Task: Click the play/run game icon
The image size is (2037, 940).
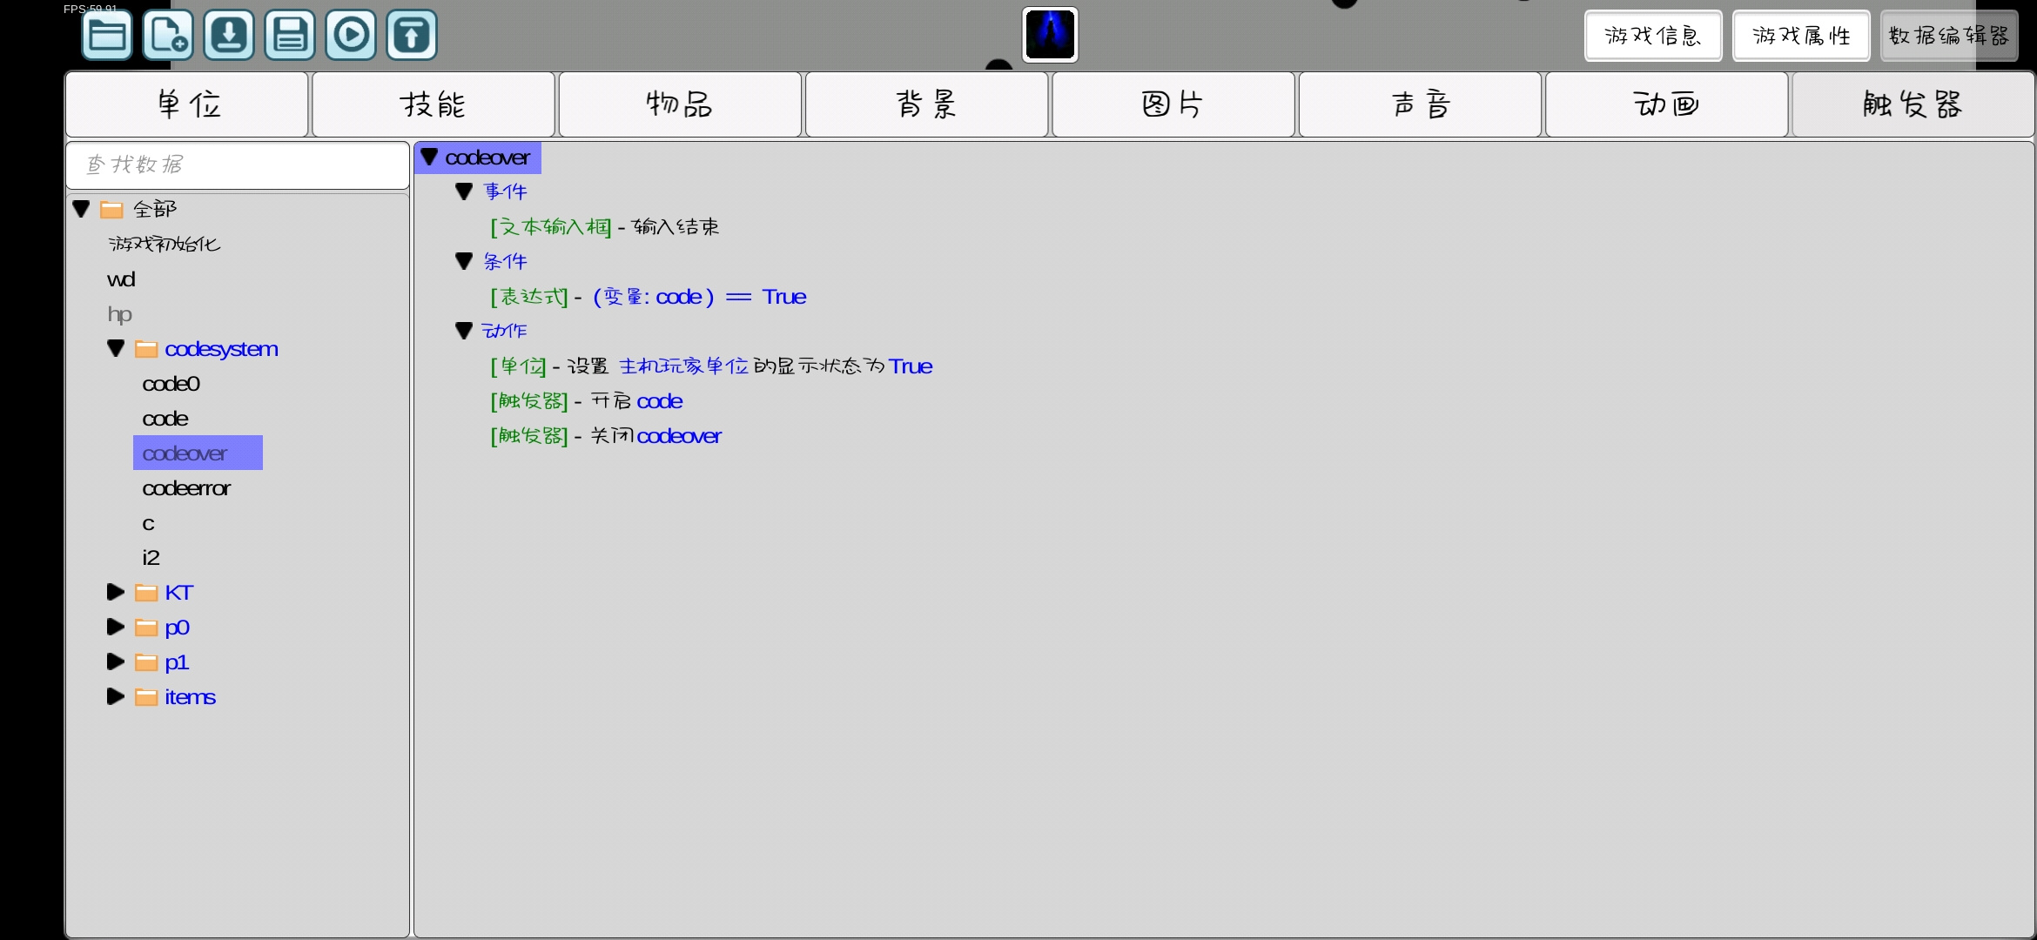Action: point(351,35)
